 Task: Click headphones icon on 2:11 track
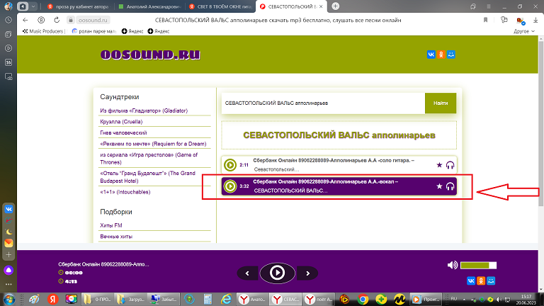450,165
